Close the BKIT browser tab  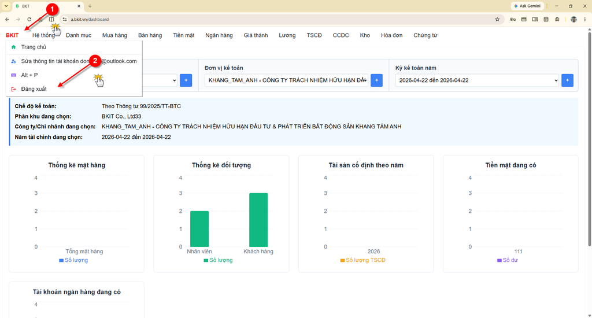point(79,6)
